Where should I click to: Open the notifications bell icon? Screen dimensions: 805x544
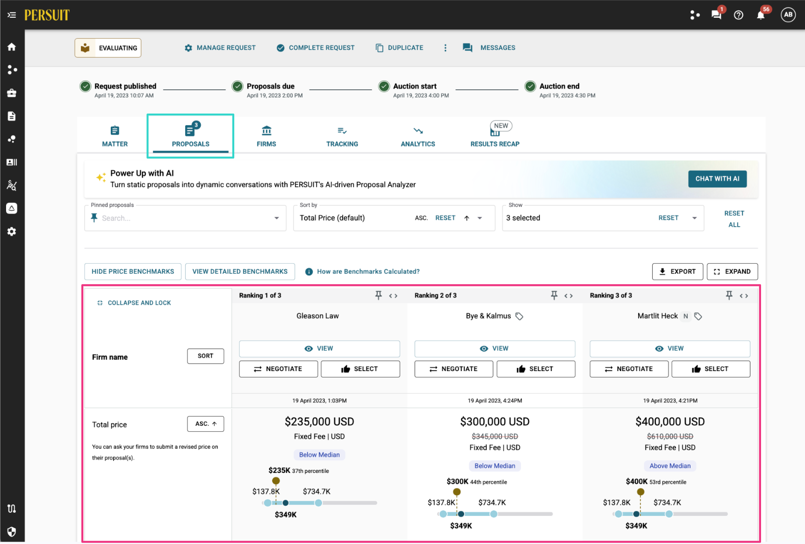[761, 15]
